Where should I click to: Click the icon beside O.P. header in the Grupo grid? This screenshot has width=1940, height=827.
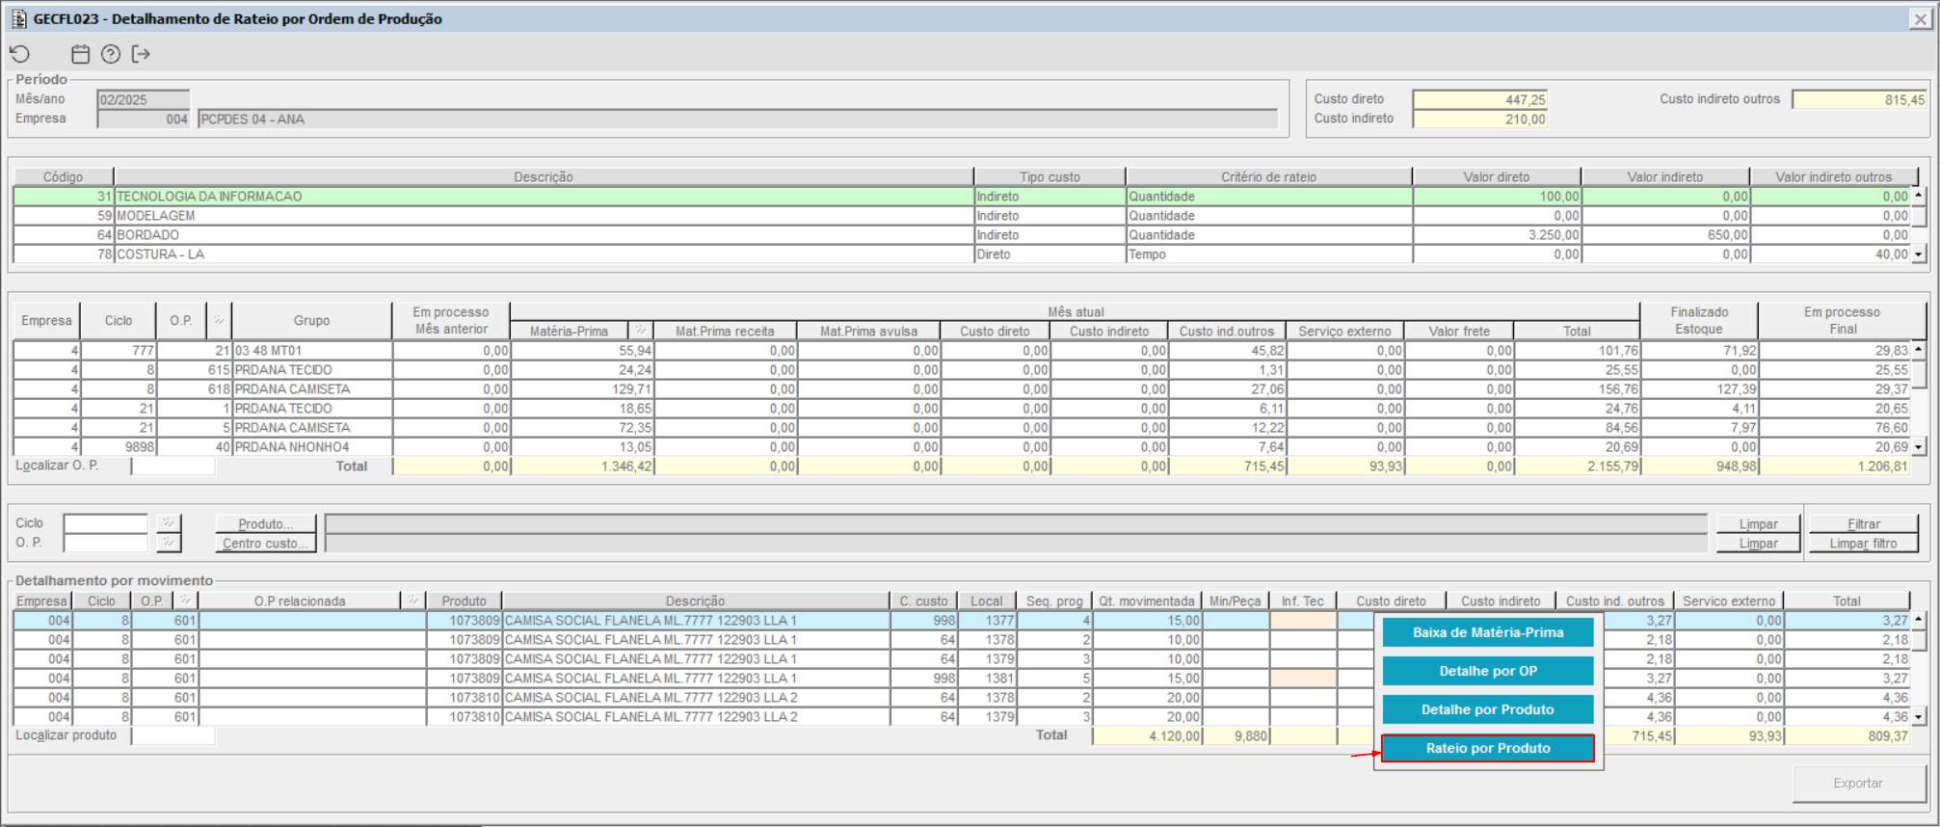coord(219,320)
